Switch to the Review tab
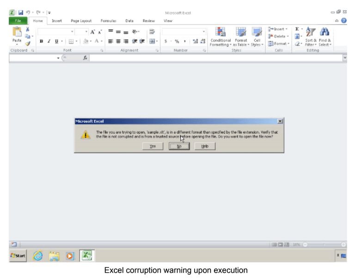The height and width of the screenshot is (280, 356). (x=149, y=21)
